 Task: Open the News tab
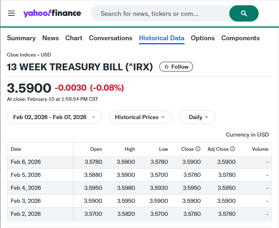pyautogui.click(x=51, y=38)
